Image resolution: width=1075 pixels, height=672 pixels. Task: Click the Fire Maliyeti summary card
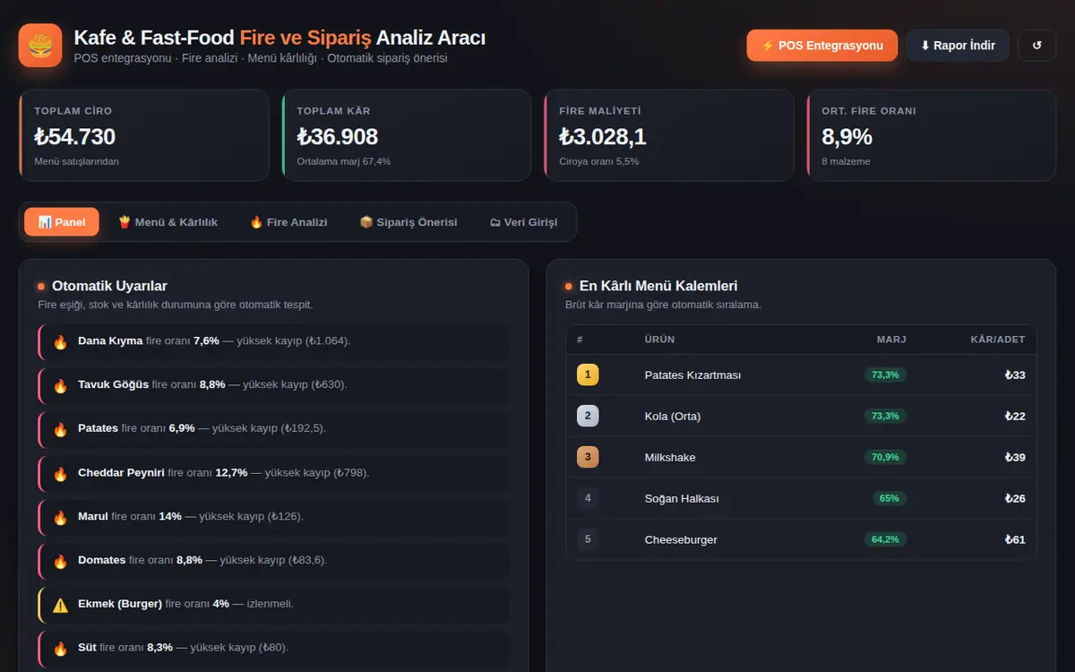(669, 135)
